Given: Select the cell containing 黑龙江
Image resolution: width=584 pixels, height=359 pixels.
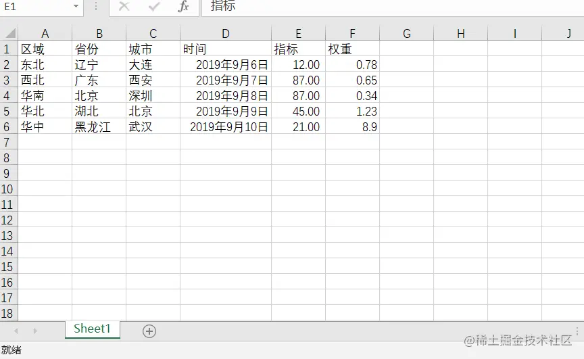Looking at the screenshot, I should pyautogui.click(x=99, y=127).
